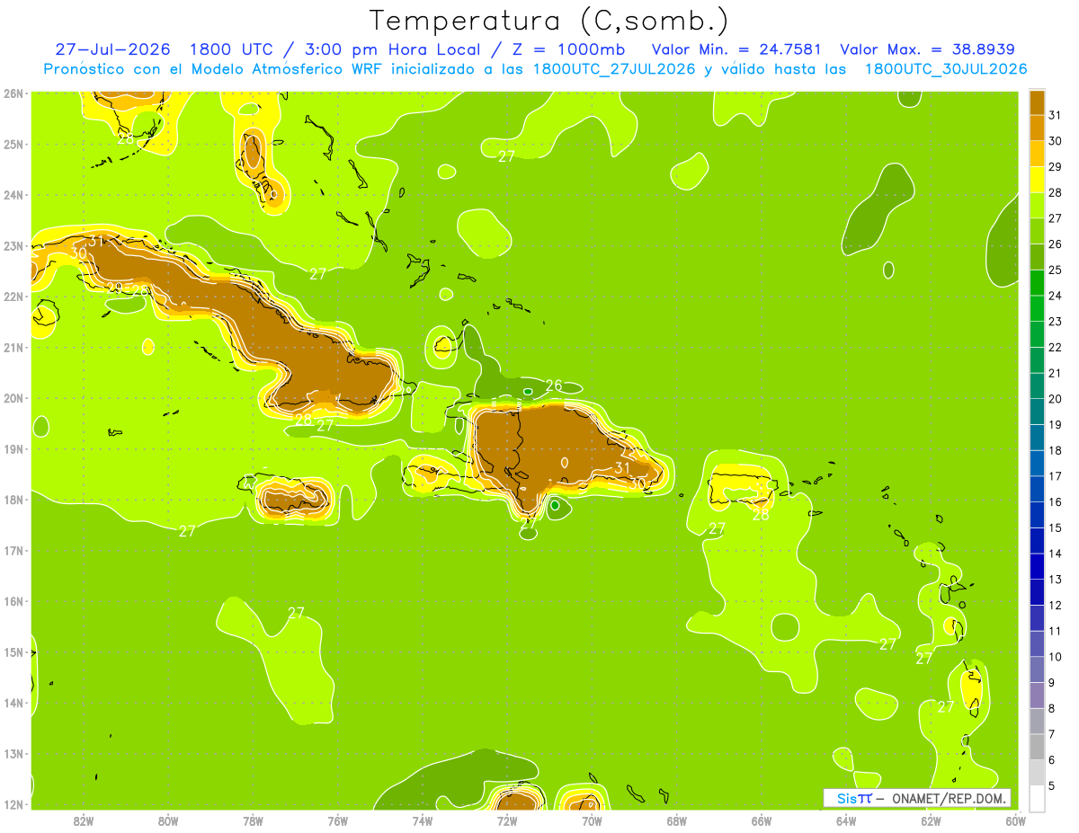Click the 'Valor Min. = 24.7581' text
This screenshot has width=1079, height=833.
[x=737, y=49]
